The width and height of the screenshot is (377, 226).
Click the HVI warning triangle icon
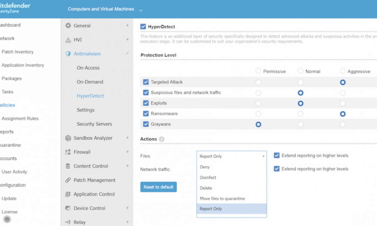[68, 40]
